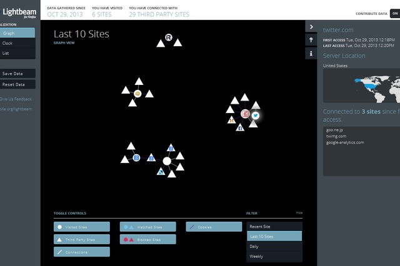This screenshot has width=400, height=266.
Task: Click the triangle left of circled R node
Action: (x=161, y=44)
